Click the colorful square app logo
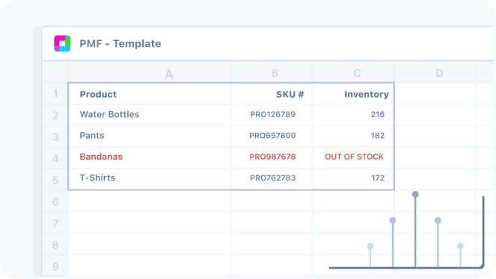The height and width of the screenshot is (279, 496). point(62,43)
